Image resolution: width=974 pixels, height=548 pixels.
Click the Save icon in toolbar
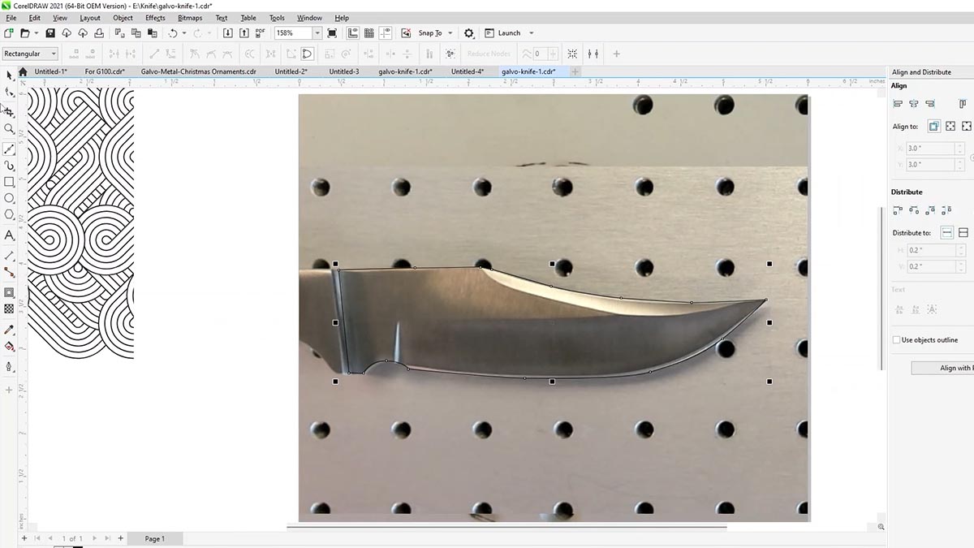(50, 33)
